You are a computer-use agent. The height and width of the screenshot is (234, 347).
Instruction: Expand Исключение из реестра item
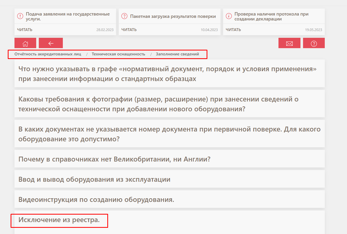(59, 220)
